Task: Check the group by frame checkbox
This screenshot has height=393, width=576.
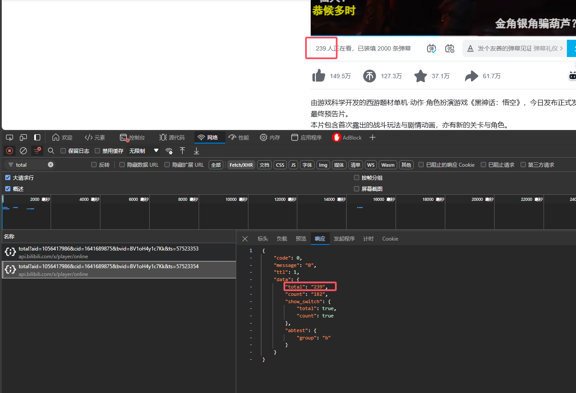Action: click(357, 177)
